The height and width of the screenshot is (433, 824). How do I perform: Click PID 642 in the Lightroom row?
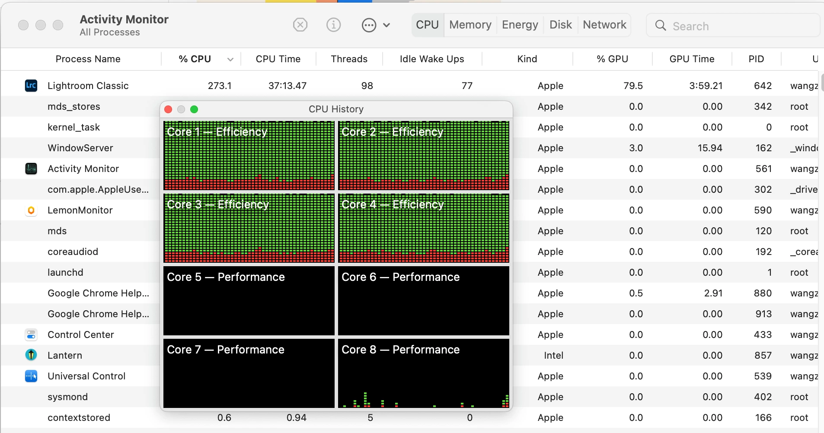click(763, 86)
